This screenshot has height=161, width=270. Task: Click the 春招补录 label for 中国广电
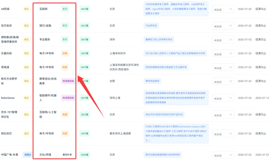(67, 155)
